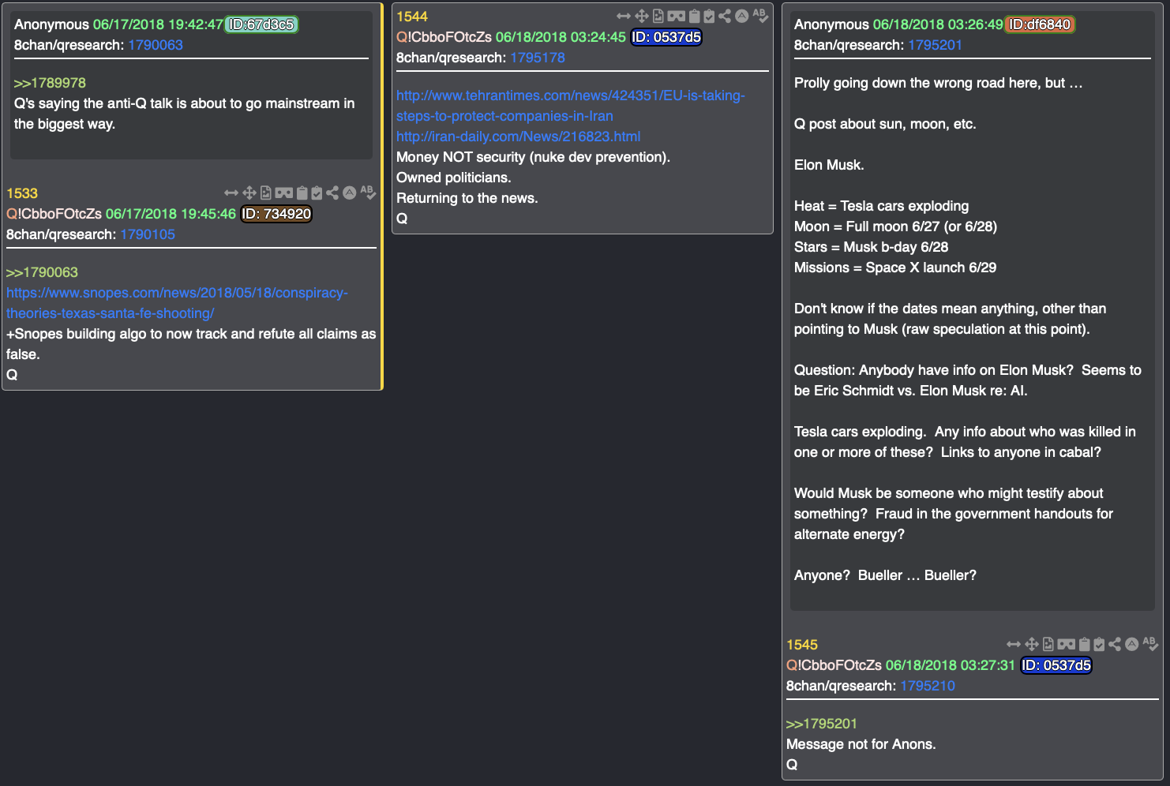
Task: Click the image file icon on post 1533
Action: 266,193
